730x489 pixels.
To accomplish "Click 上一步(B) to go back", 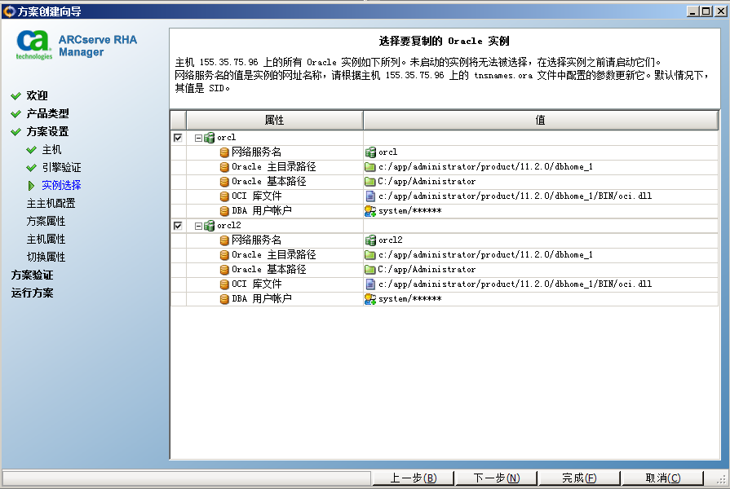I will pos(413,478).
